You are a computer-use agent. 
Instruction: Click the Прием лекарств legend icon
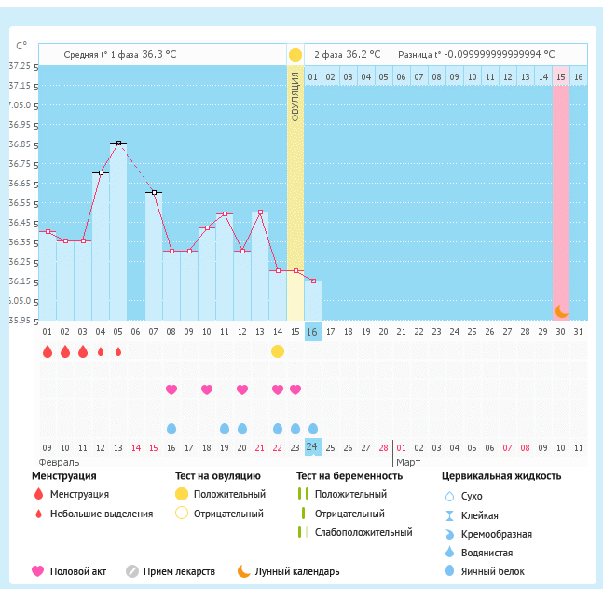pos(131,571)
